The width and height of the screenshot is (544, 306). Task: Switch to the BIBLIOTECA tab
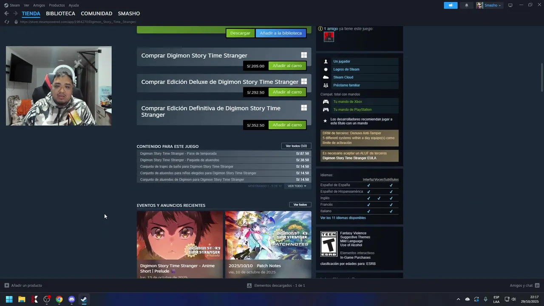[x=60, y=14]
